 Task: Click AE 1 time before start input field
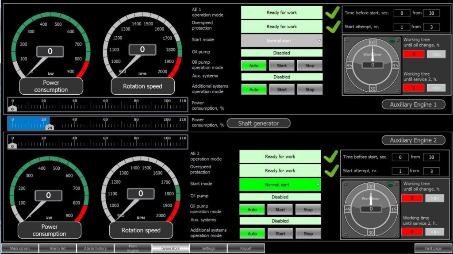click(402, 13)
